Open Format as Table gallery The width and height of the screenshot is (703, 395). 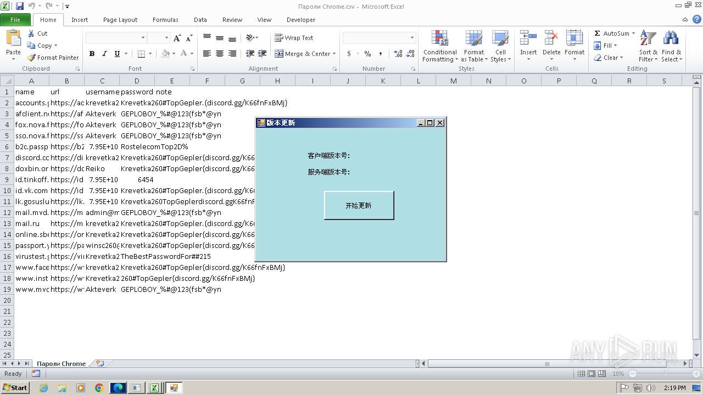pos(473,47)
